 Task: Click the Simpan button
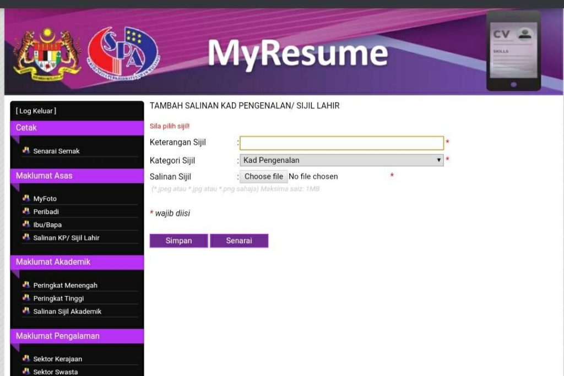[x=179, y=241]
